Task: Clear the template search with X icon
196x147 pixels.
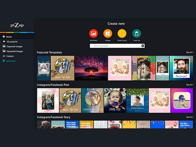Action: [143, 46]
